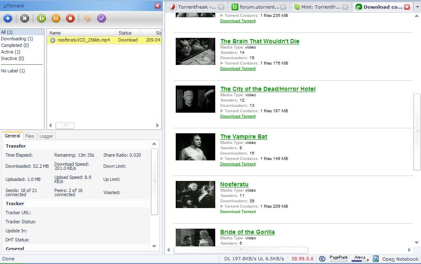This screenshot has height=264, width=421.
Task: Click the orange Pause torrent button
Action: (56, 18)
